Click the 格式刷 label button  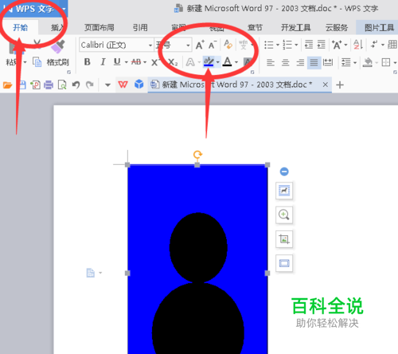coord(58,62)
